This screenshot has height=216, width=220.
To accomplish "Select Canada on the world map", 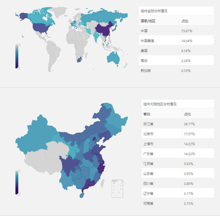I will point(38,18).
